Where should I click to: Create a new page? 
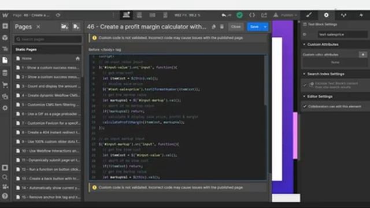(76, 27)
